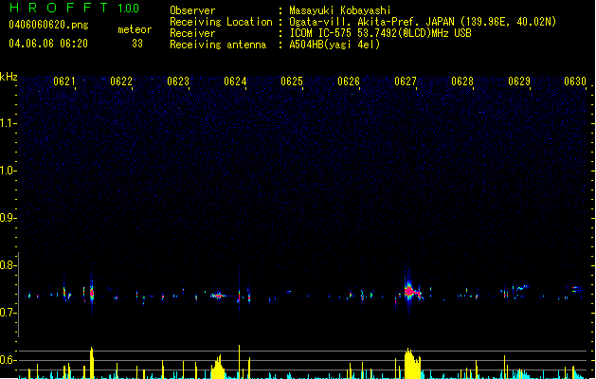Click the 0623 time marker

[178, 81]
